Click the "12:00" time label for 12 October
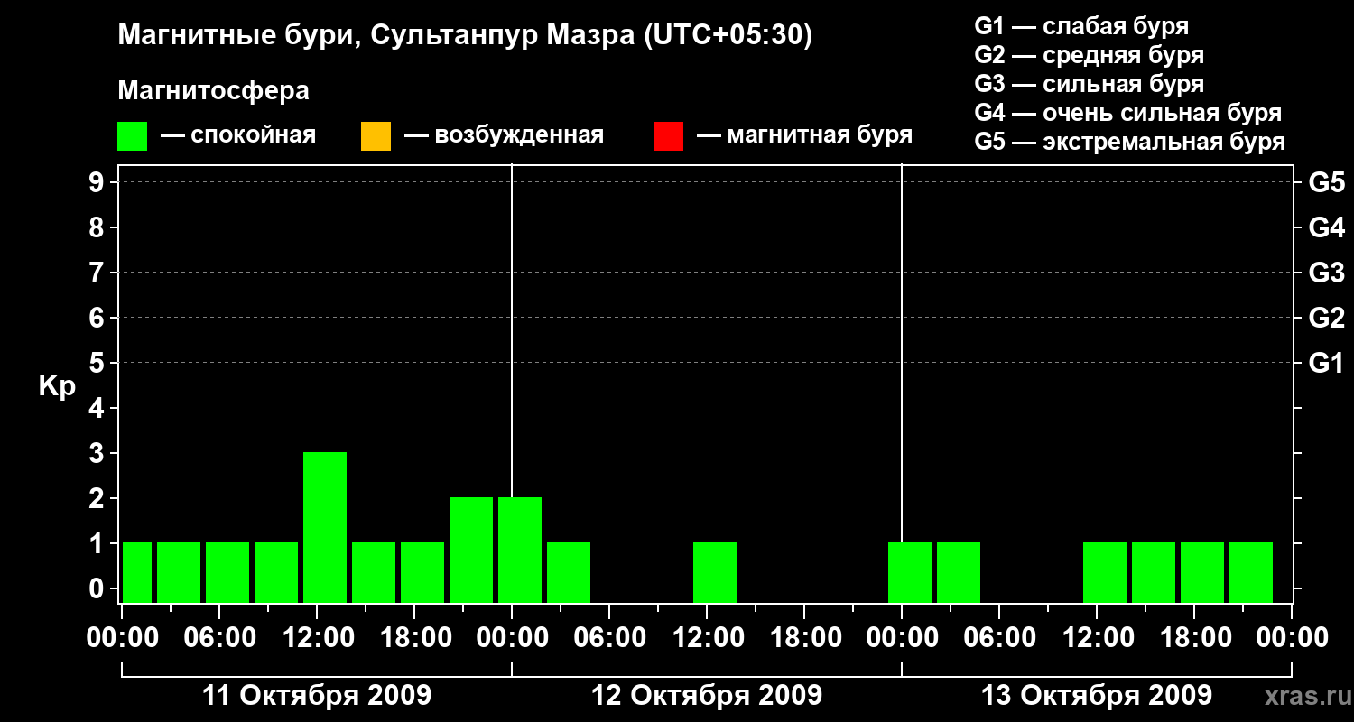Viewport: 1354px width, 722px height. [x=707, y=637]
